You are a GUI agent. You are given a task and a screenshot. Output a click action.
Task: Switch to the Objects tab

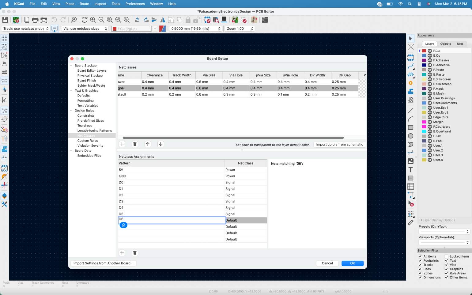coord(445,44)
